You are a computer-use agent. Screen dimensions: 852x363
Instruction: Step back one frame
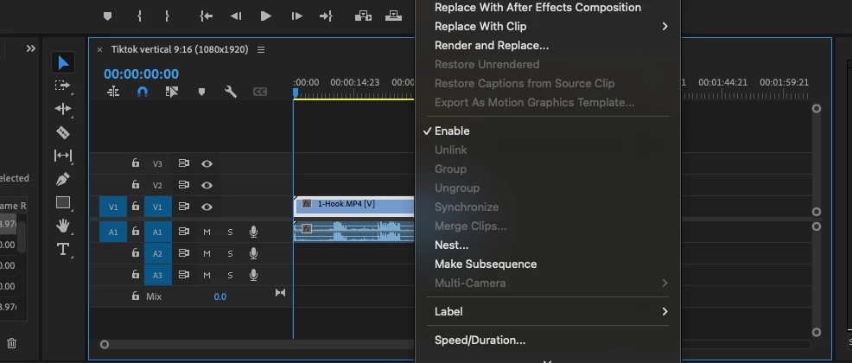236,16
